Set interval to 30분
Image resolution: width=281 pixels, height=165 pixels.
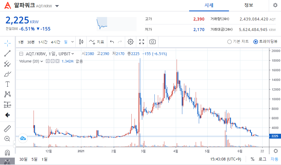pyautogui.click(x=31, y=42)
